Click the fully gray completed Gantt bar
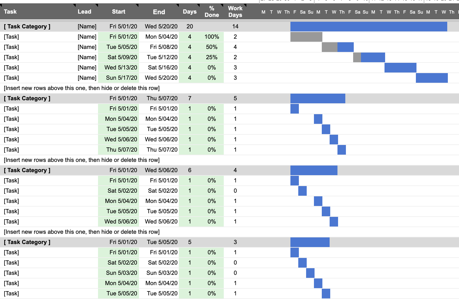This screenshot has height=299, width=459. pos(306,37)
